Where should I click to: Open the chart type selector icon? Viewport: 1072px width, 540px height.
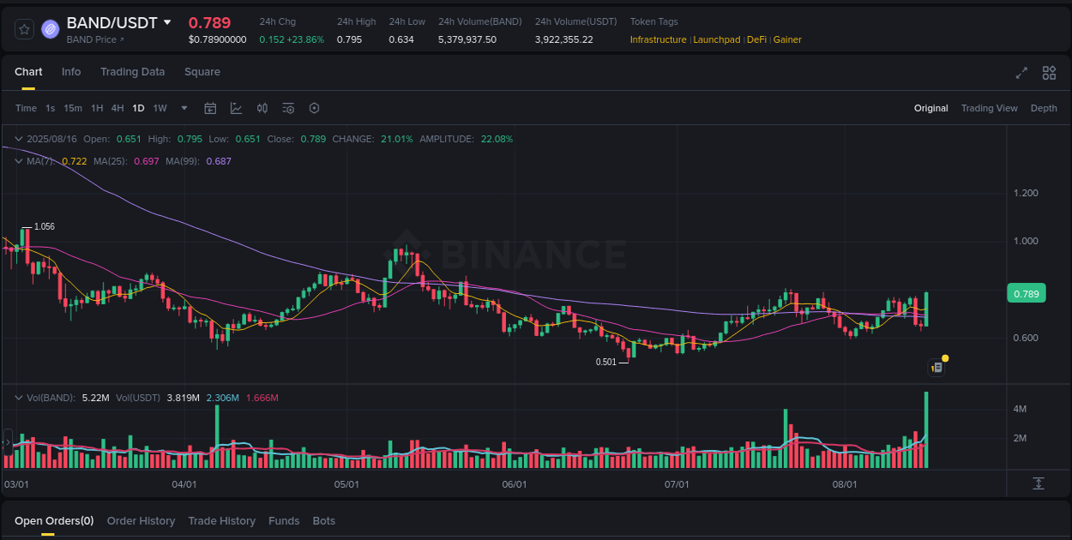[x=236, y=108]
